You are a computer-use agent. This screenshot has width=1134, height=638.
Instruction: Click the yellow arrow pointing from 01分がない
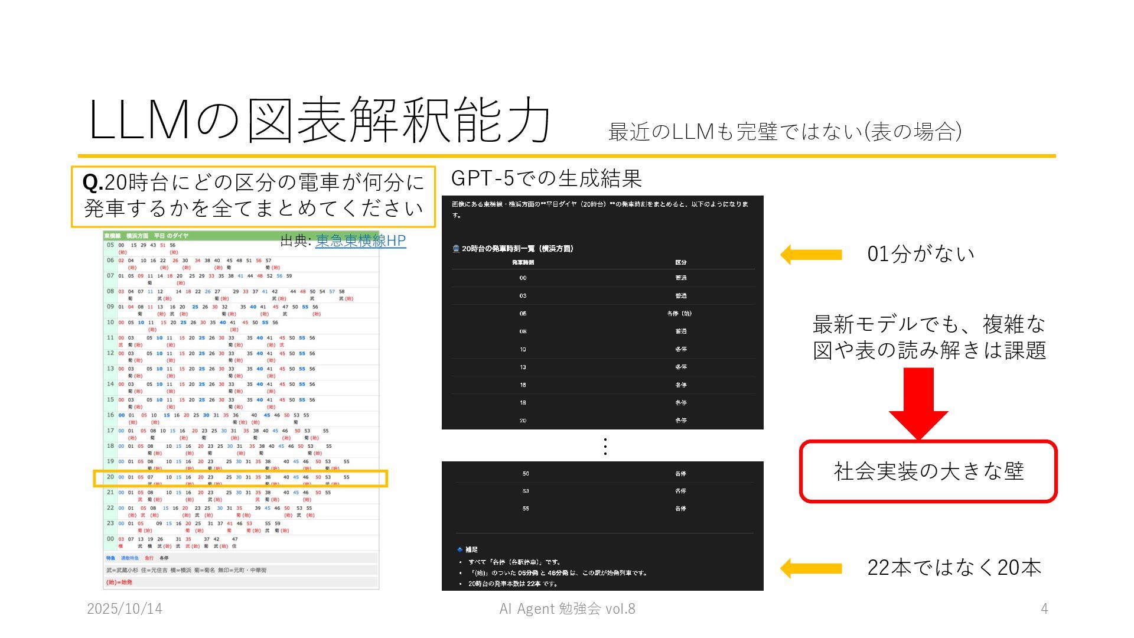tap(811, 255)
